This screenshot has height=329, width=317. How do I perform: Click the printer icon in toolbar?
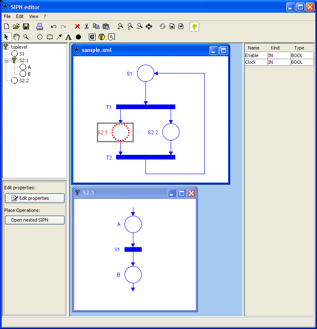(39, 26)
